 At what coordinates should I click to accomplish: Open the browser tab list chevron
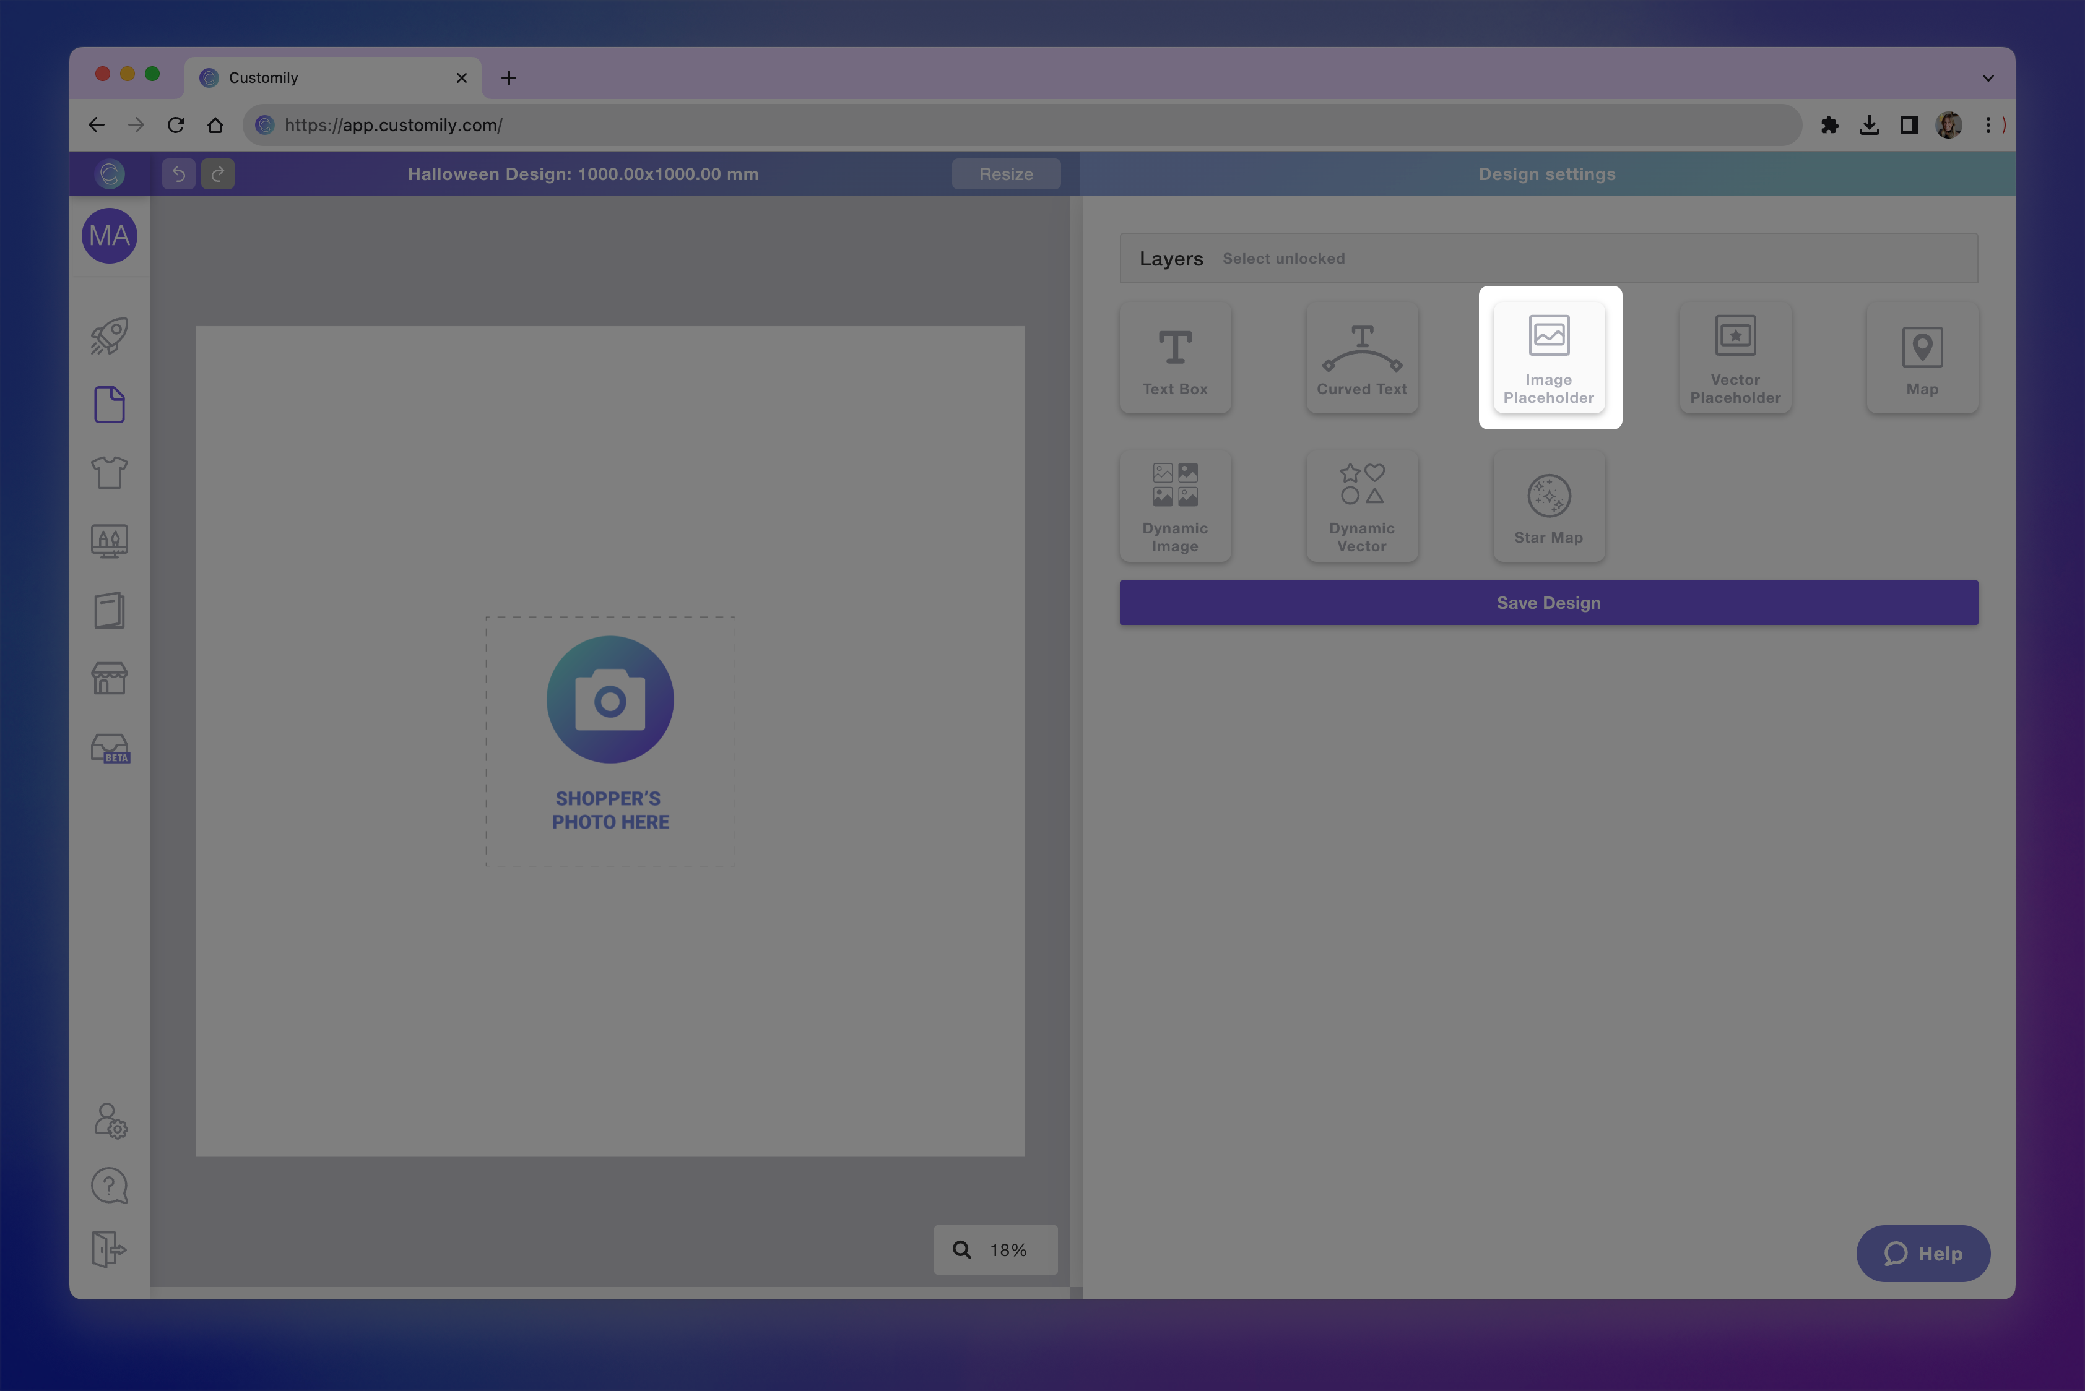[1987, 77]
